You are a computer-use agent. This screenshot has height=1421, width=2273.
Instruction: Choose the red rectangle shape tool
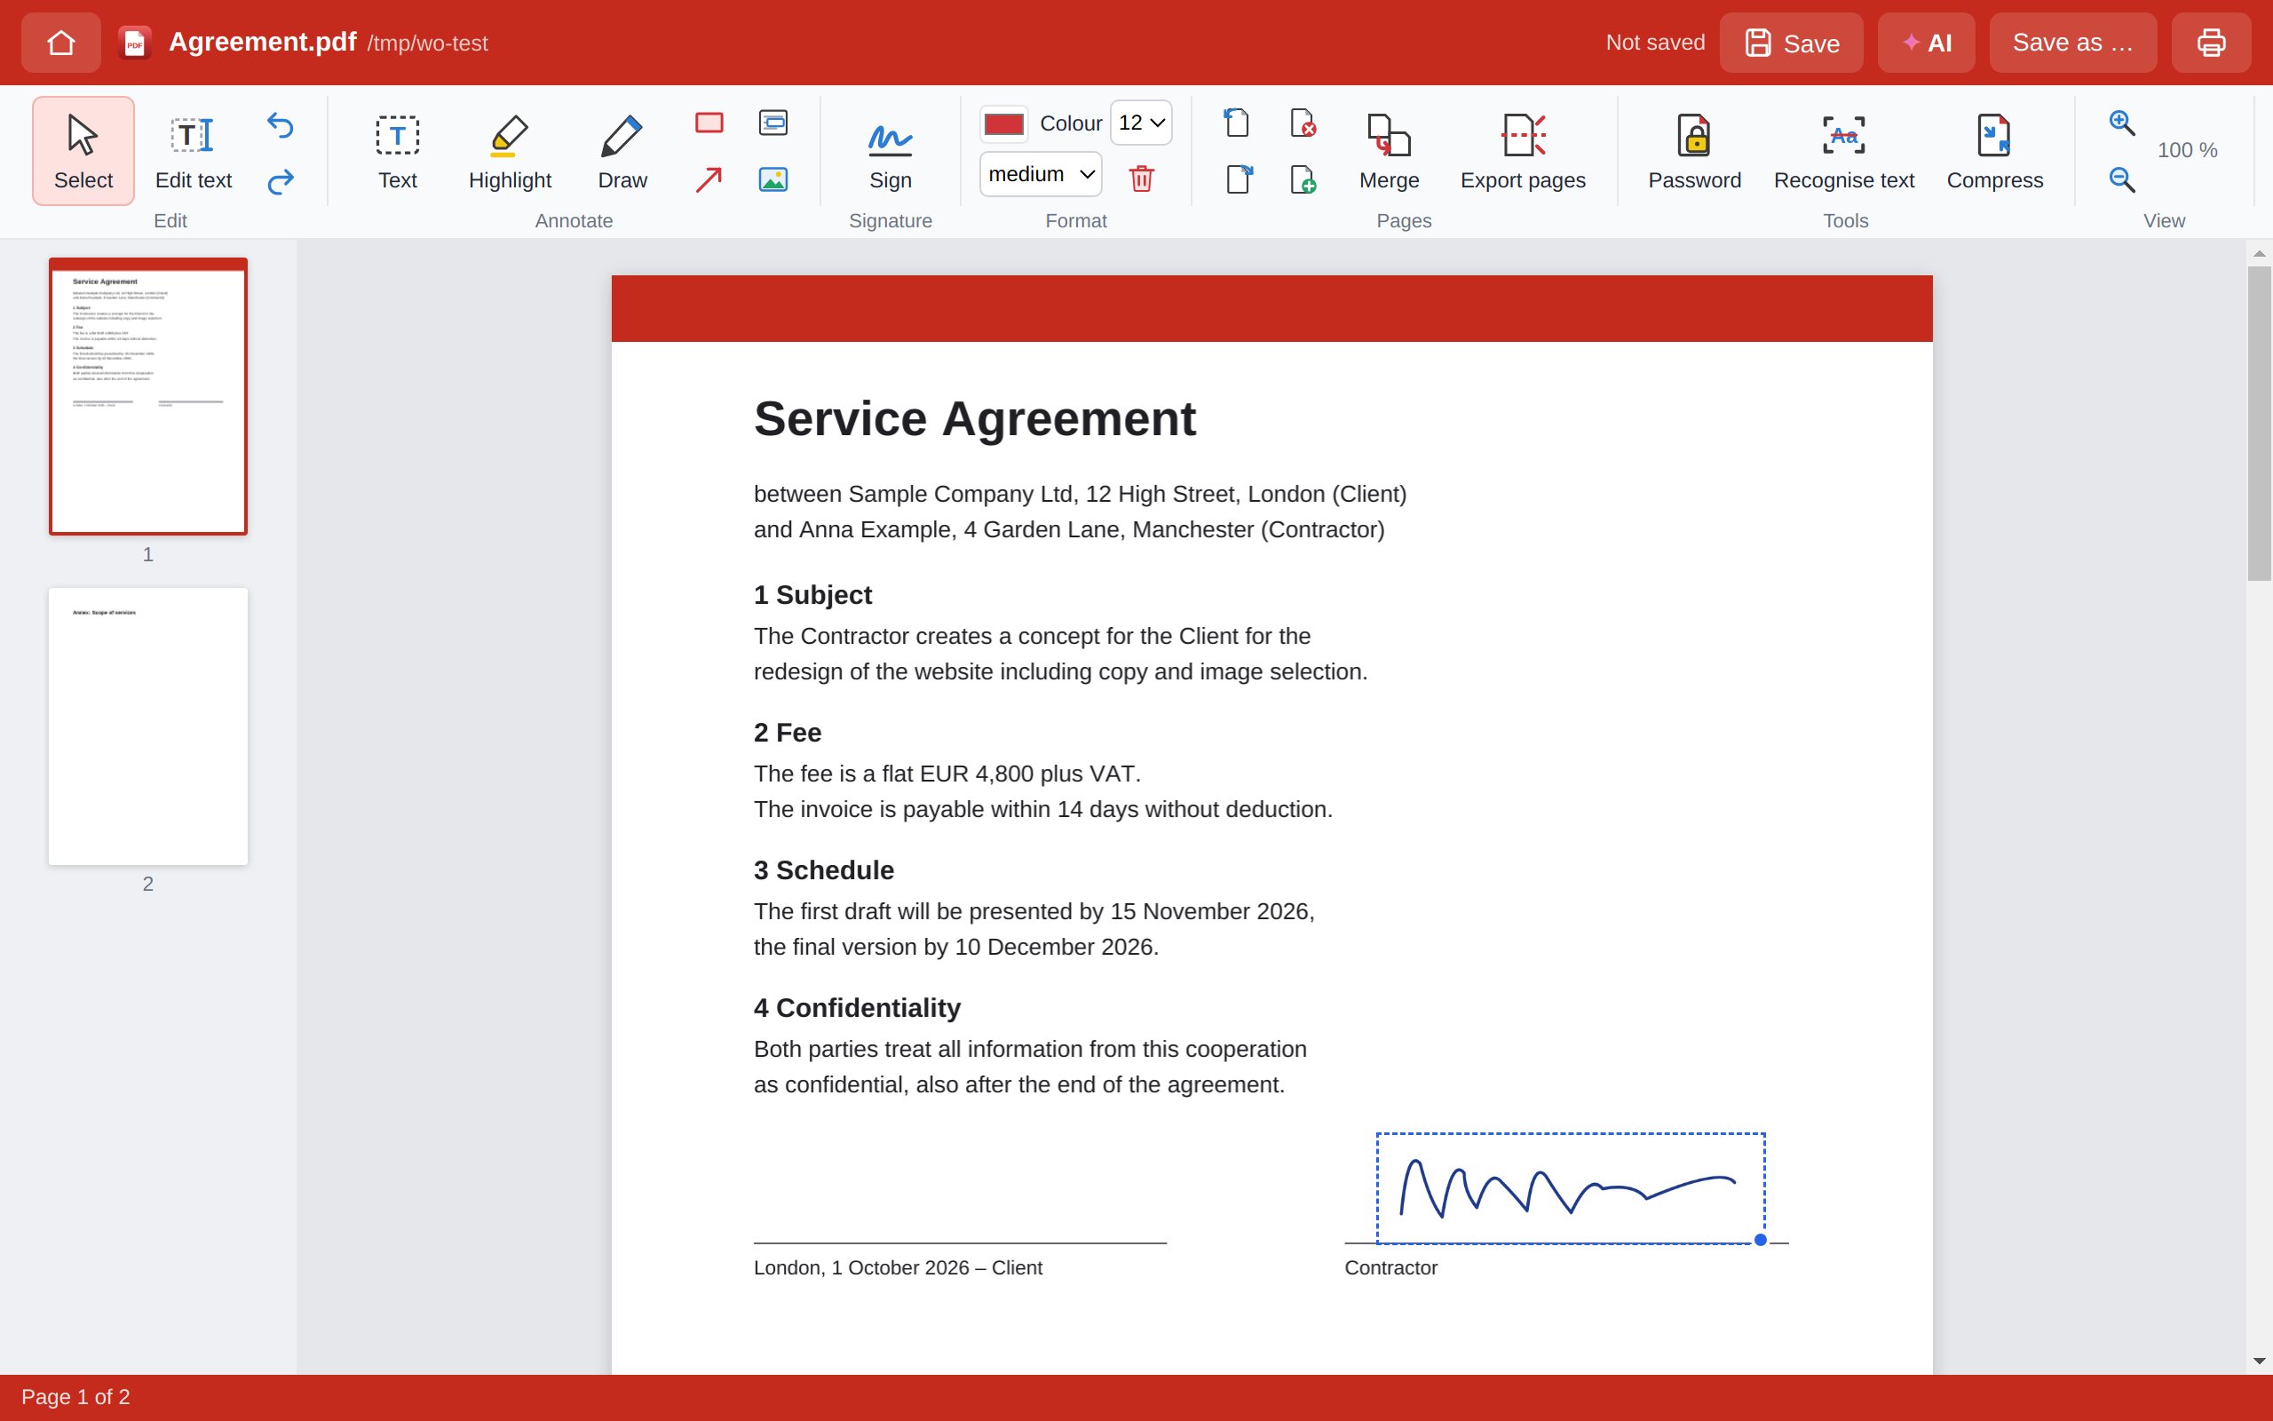[709, 123]
